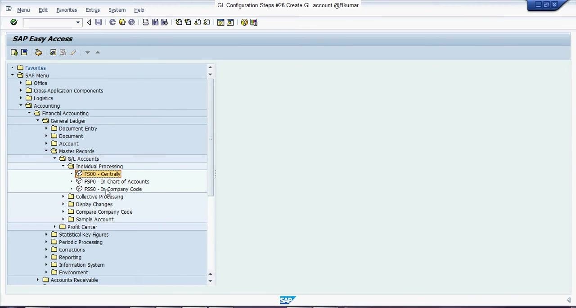Viewport: 576px width, 308px height.
Task: Click the Previous Page icon
Action: [188, 22]
